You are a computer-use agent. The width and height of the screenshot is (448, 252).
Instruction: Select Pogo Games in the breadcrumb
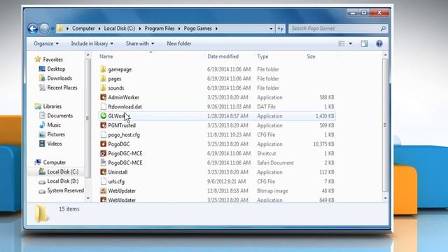(x=197, y=29)
